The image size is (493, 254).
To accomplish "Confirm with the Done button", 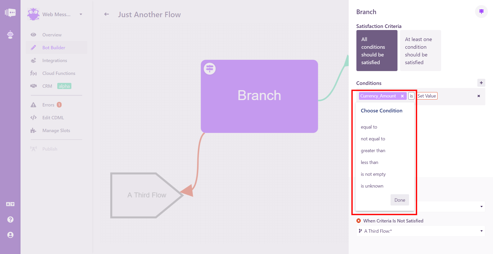I will pyautogui.click(x=400, y=200).
